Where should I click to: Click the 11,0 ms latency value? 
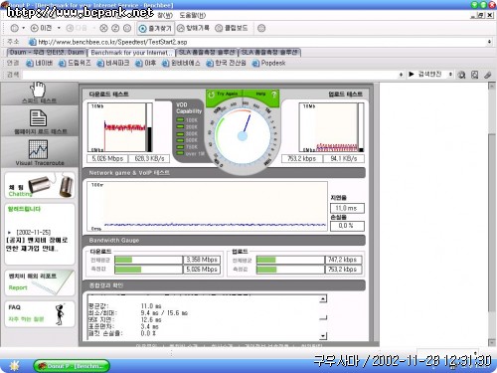point(347,208)
